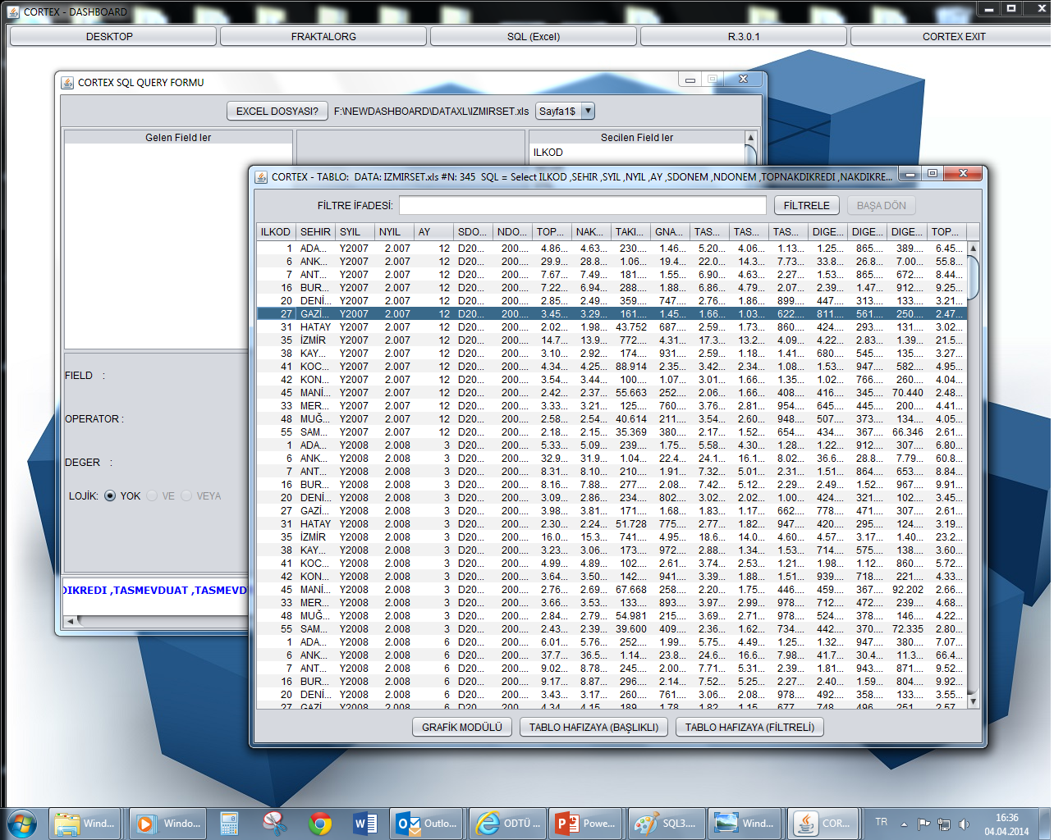1054x840 pixels.
Task: Open GRAFİK MODÜLÜ
Action: (462, 727)
